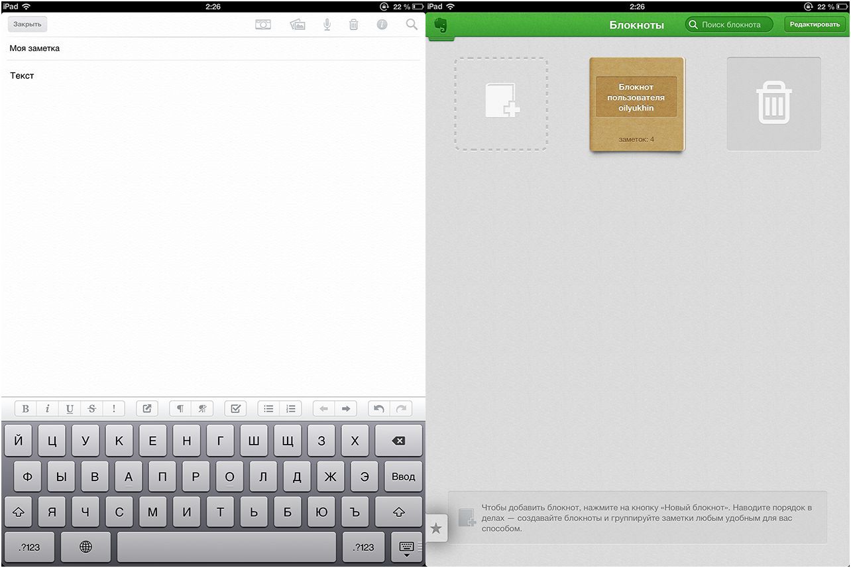Open note info details icon
This screenshot has height=568, width=851.
[382, 25]
